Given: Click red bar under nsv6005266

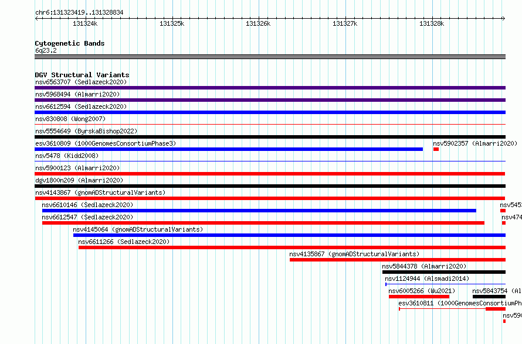Looking at the screenshot, I should click(419, 297).
